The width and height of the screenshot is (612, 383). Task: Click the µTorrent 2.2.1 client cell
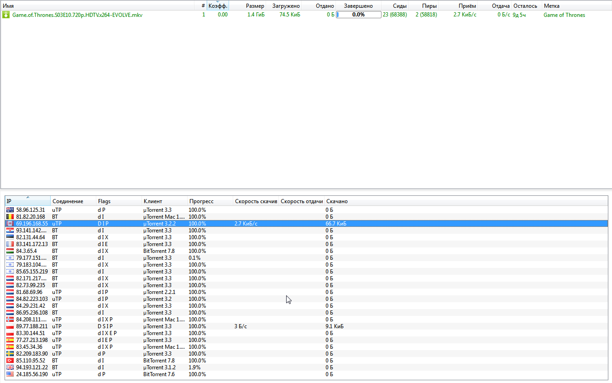pos(159,292)
